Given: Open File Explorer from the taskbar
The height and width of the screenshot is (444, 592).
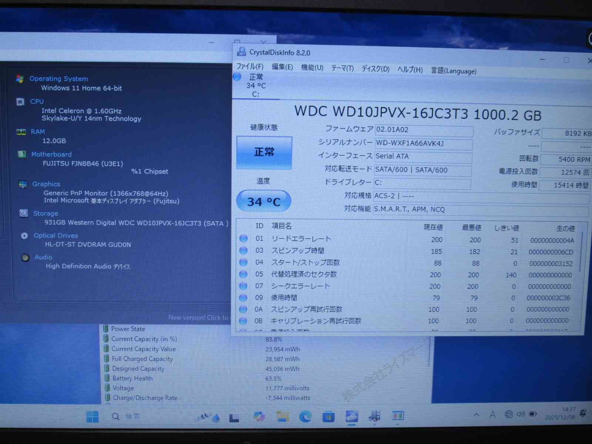Looking at the screenshot, I should 283,417.
